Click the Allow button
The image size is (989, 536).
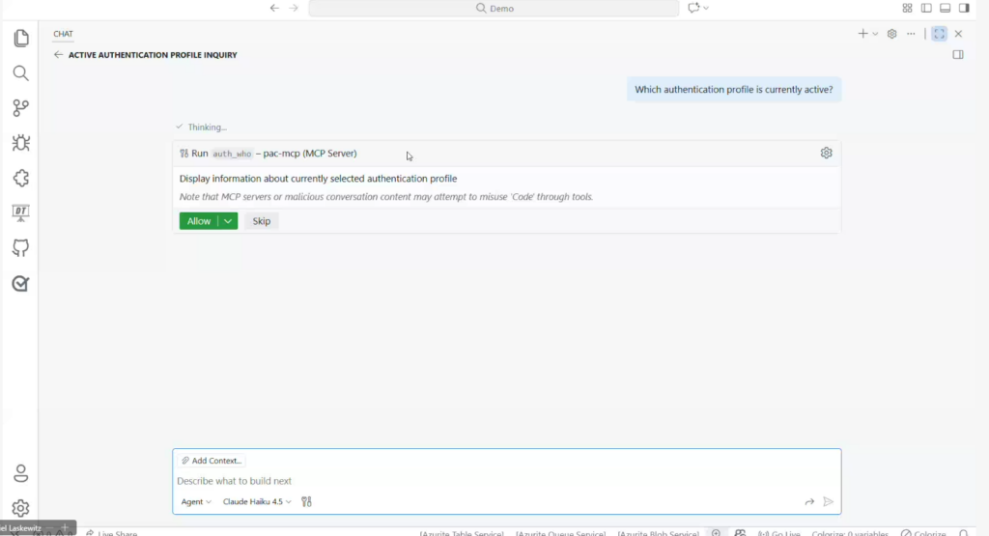coord(199,221)
